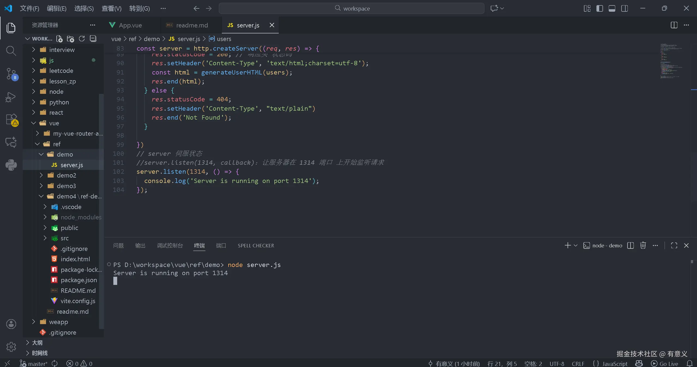Open the new terminal profile dropdown arrow

[576, 245]
